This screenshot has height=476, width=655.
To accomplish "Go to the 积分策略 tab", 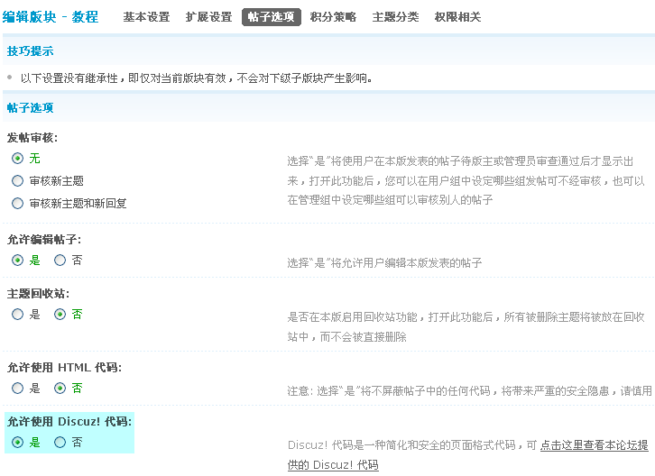I will point(333,17).
